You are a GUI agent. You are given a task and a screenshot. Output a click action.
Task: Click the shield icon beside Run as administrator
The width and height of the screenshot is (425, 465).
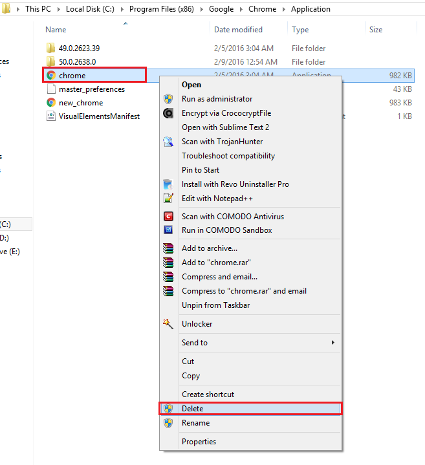(168, 99)
